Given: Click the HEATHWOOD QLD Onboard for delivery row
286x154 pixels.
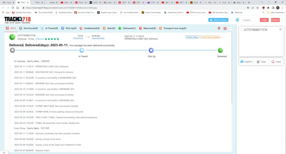Looking at the screenshot, I should [x=44, y=72].
